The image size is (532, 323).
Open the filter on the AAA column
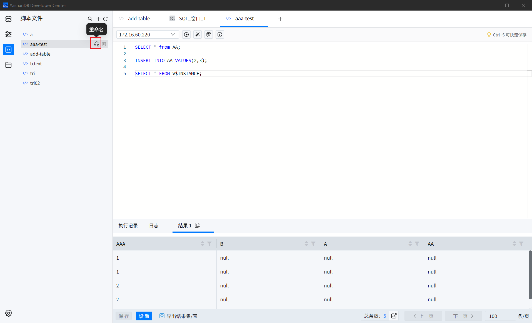coord(210,244)
